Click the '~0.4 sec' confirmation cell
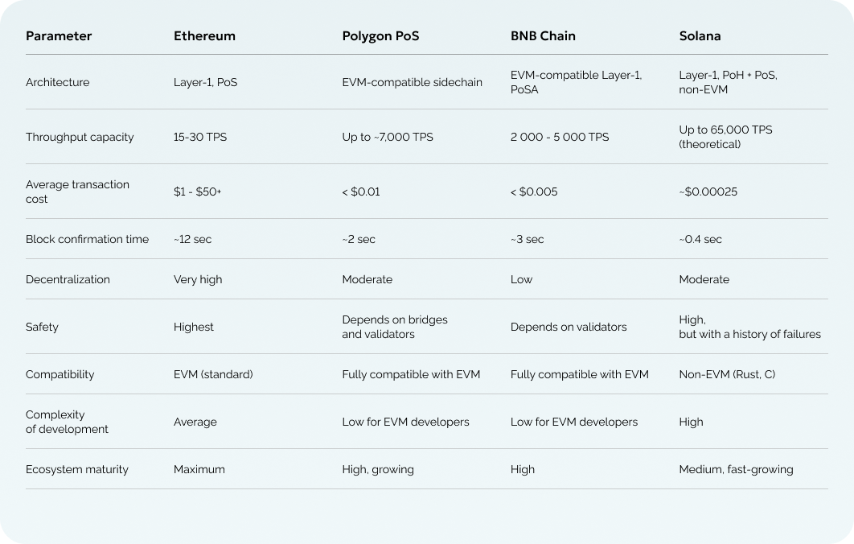 pyautogui.click(x=700, y=239)
